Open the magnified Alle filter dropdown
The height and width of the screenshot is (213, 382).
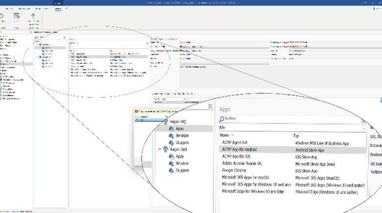292,128
